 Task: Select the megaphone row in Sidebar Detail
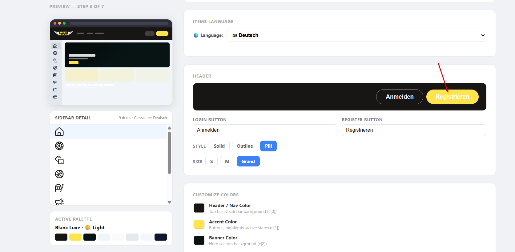click(x=108, y=200)
